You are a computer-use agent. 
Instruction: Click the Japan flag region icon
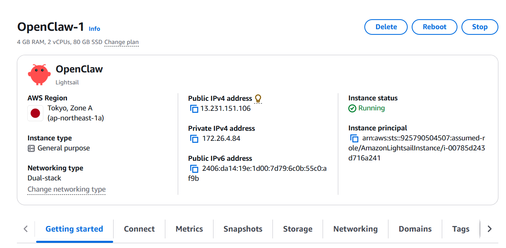click(35, 113)
